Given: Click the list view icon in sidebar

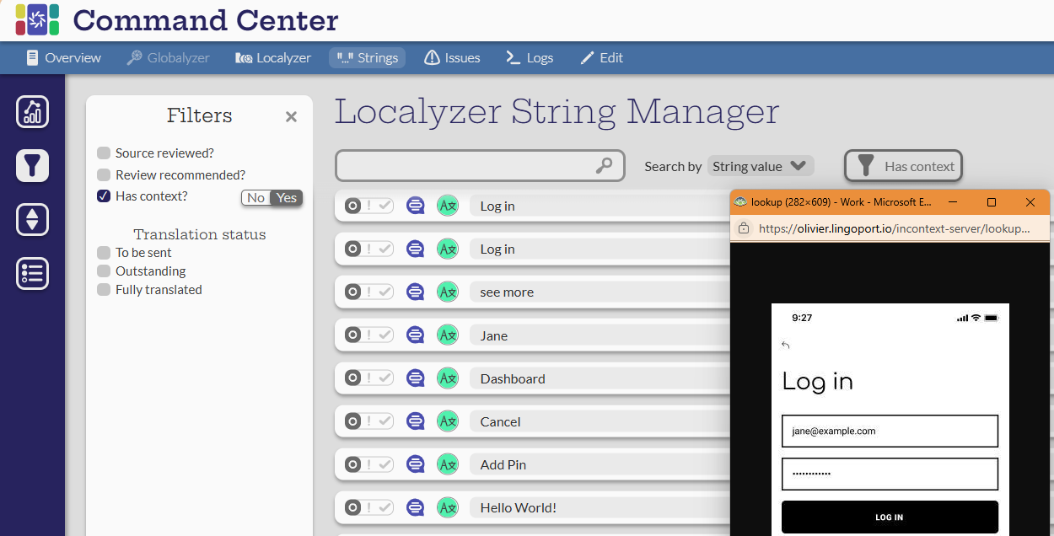Looking at the screenshot, I should pyautogui.click(x=32, y=274).
